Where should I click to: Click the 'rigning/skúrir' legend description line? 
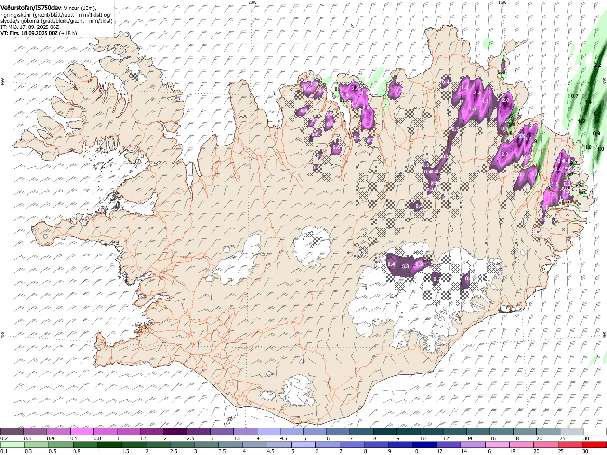tap(56, 15)
